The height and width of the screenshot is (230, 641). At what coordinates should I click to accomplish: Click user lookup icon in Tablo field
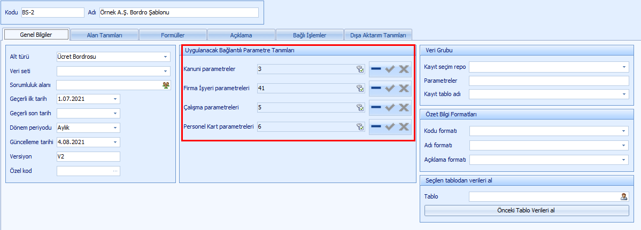click(624, 196)
